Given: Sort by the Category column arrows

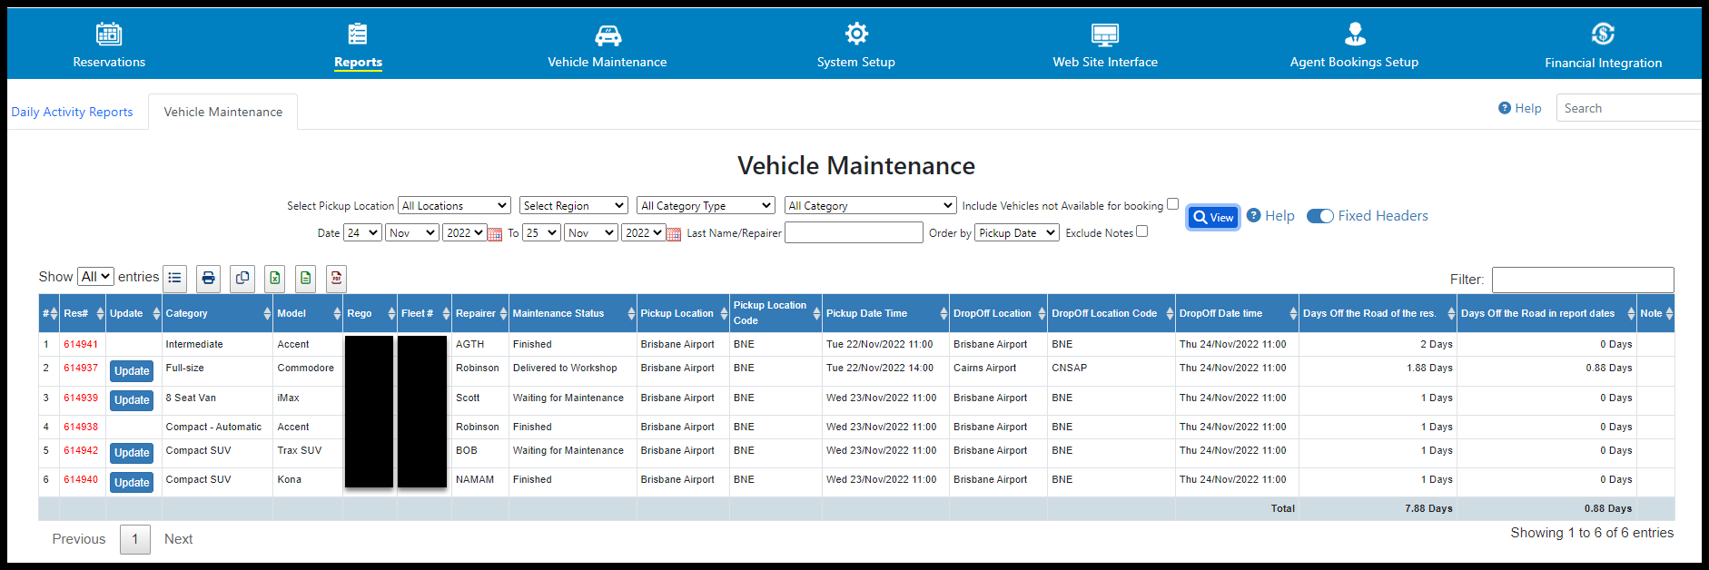Looking at the screenshot, I should point(267,313).
